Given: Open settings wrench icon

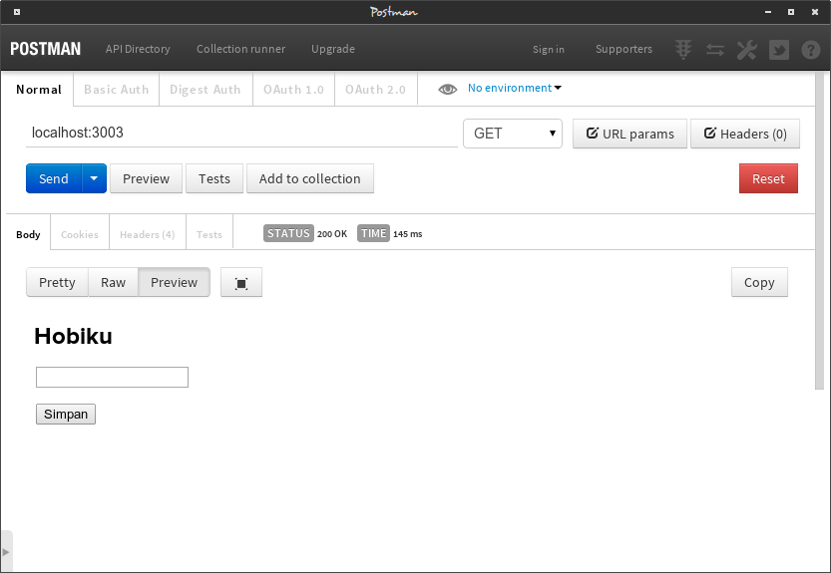Looking at the screenshot, I should tap(747, 50).
